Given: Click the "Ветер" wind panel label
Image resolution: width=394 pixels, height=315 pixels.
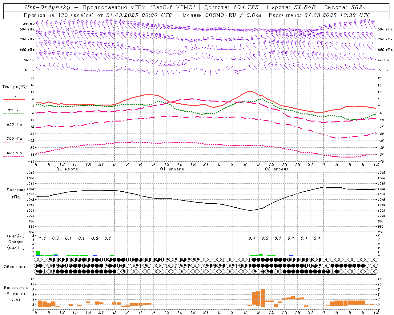Looking at the screenshot, I should coord(28,23).
